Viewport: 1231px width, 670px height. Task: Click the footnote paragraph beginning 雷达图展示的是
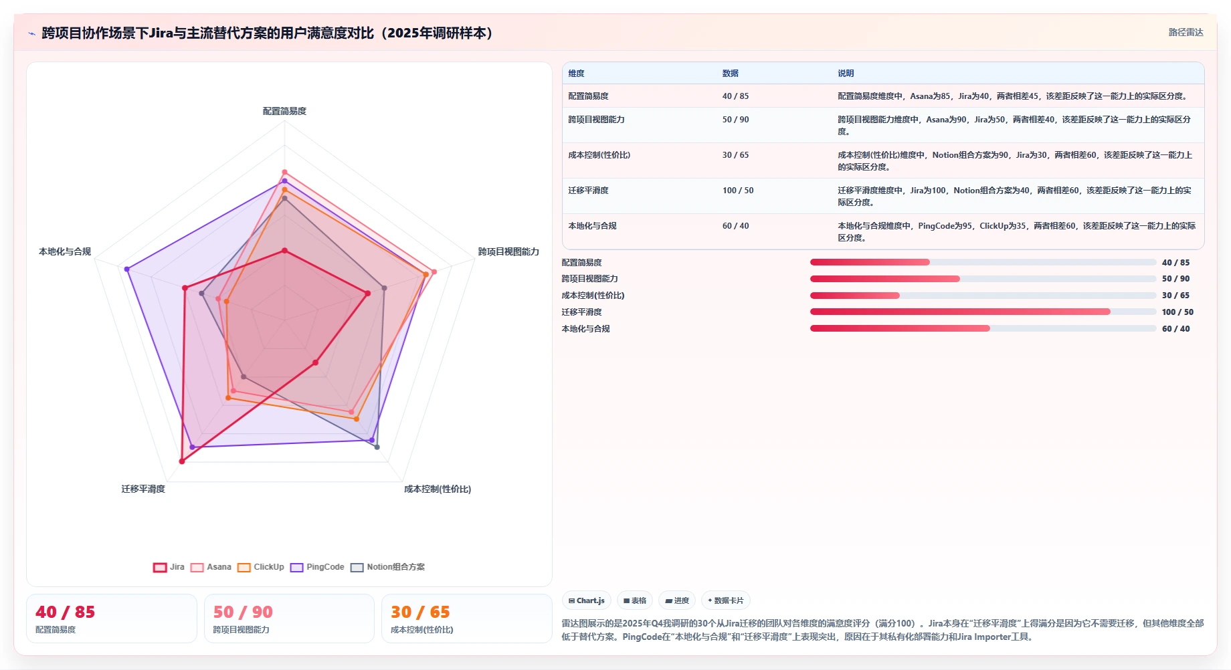(882, 630)
